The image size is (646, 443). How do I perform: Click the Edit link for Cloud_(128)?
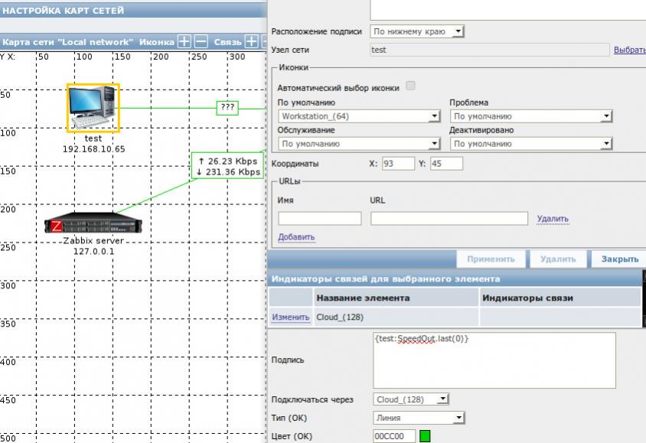tap(291, 317)
